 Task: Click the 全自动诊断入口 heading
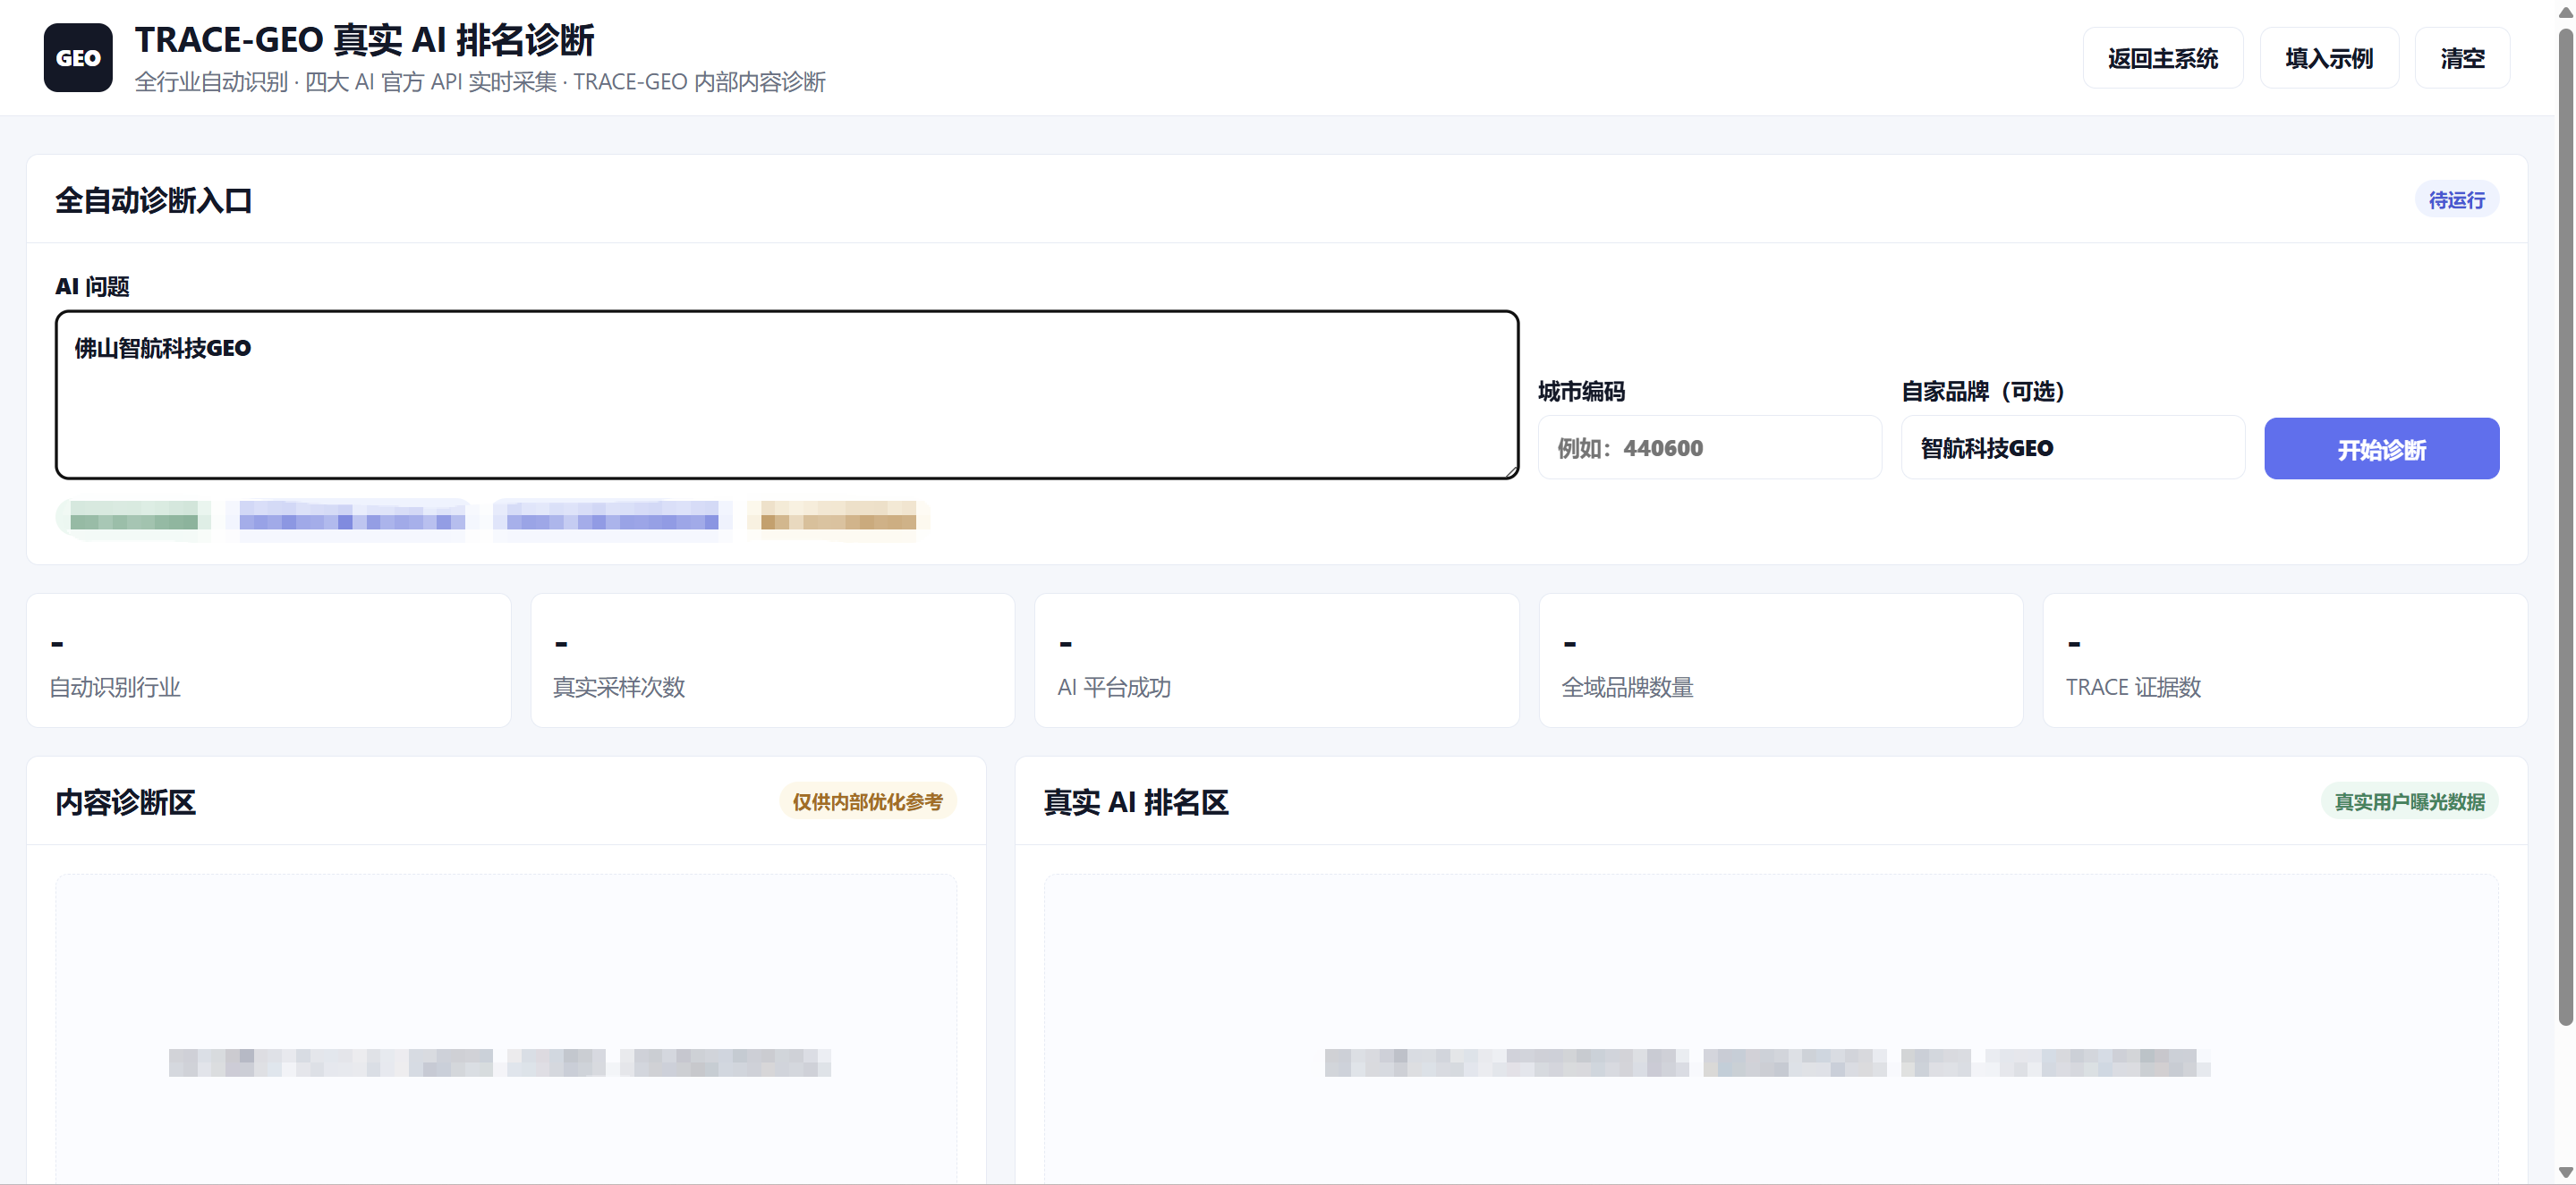tap(153, 201)
